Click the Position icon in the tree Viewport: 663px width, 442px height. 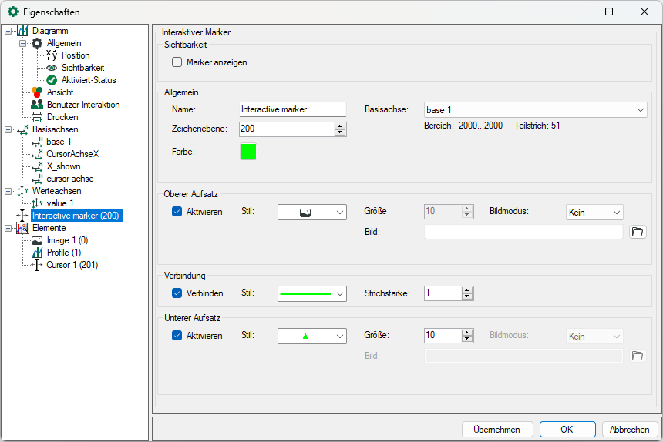pyautogui.click(x=52, y=55)
